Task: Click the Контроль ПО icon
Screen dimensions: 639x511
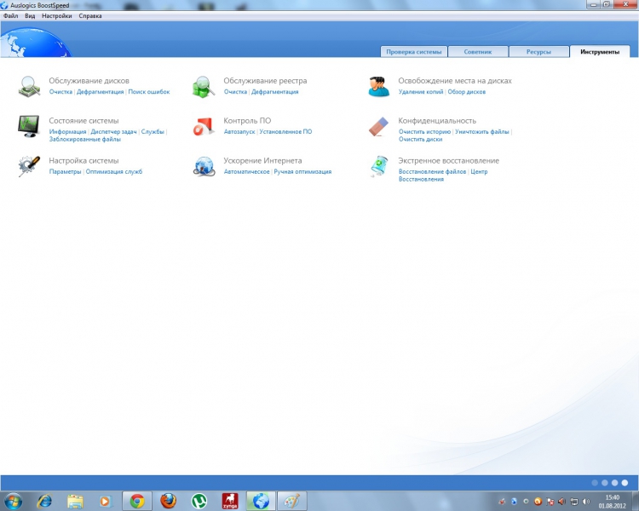Action: click(x=203, y=126)
